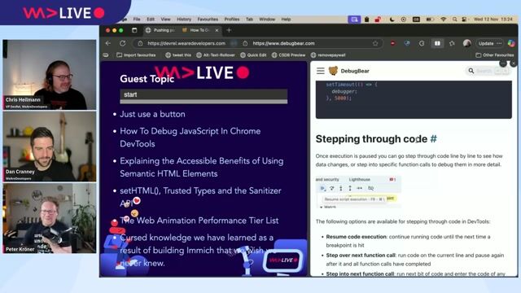The height and width of the screenshot is (293, 521).
Task: Open the favourites star-list icon
Action: [x=452, y=43]
